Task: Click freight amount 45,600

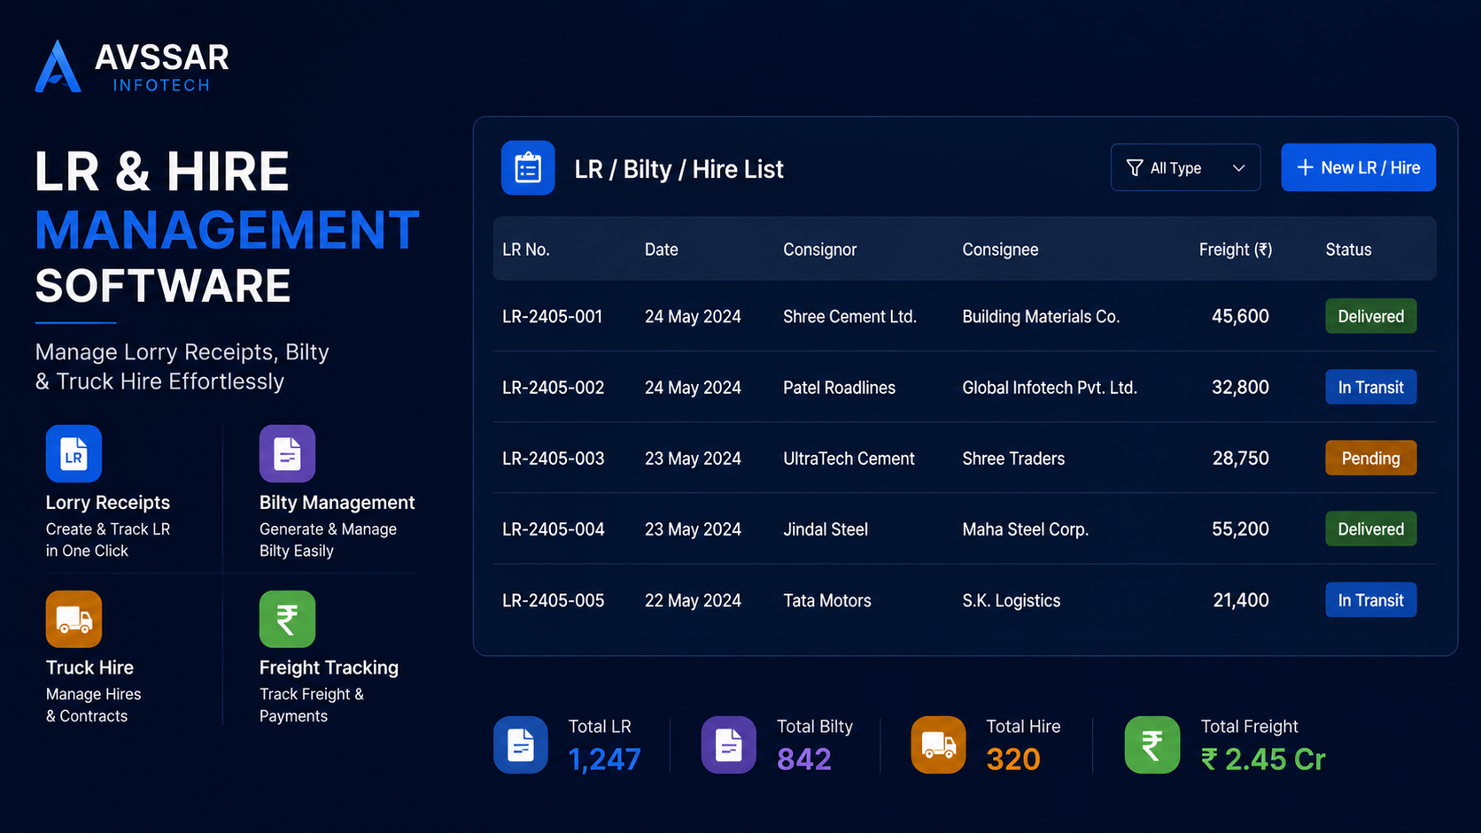Action: coord(1240,316)
